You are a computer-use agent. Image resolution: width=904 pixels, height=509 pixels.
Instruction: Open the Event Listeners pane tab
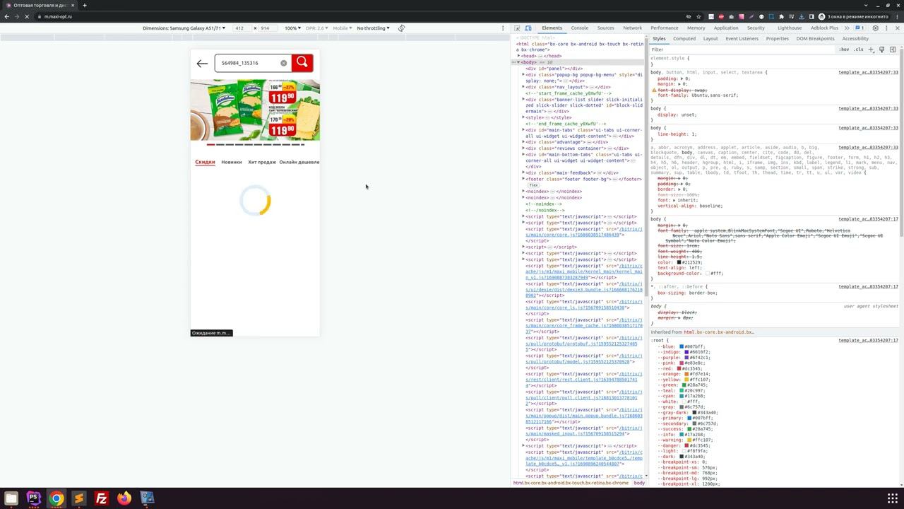[x=742, y=39]
